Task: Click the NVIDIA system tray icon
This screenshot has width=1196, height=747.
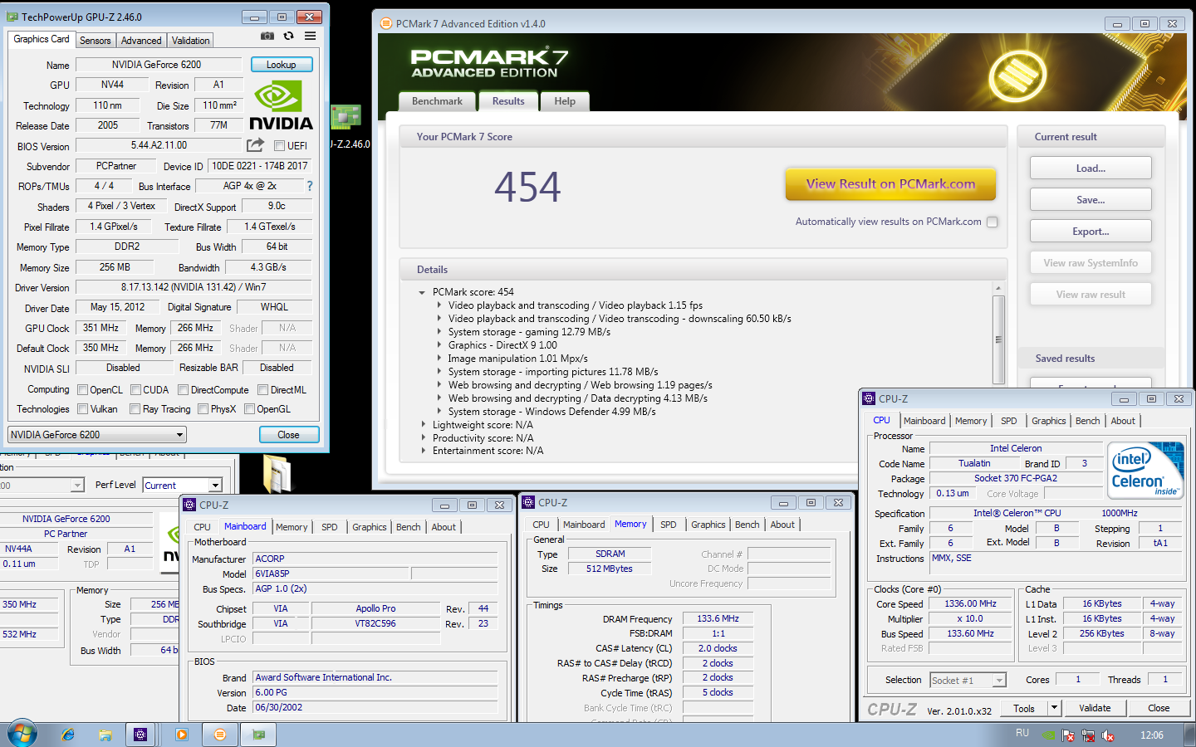Action: pos(1049,735)
